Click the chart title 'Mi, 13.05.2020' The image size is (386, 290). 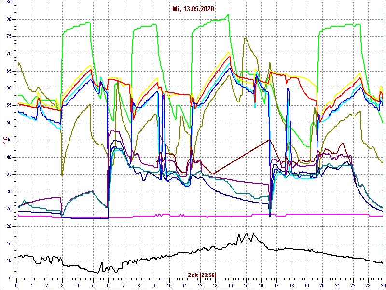point(193,9)
